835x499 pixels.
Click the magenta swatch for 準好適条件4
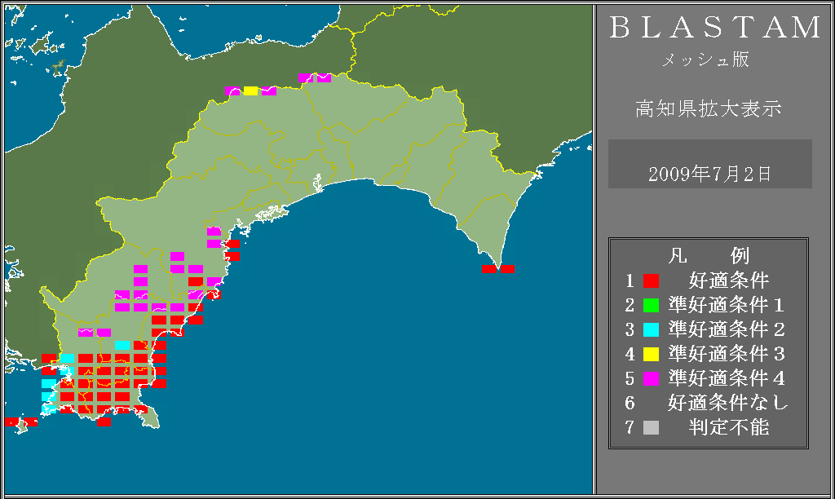(x=651, y=378)
